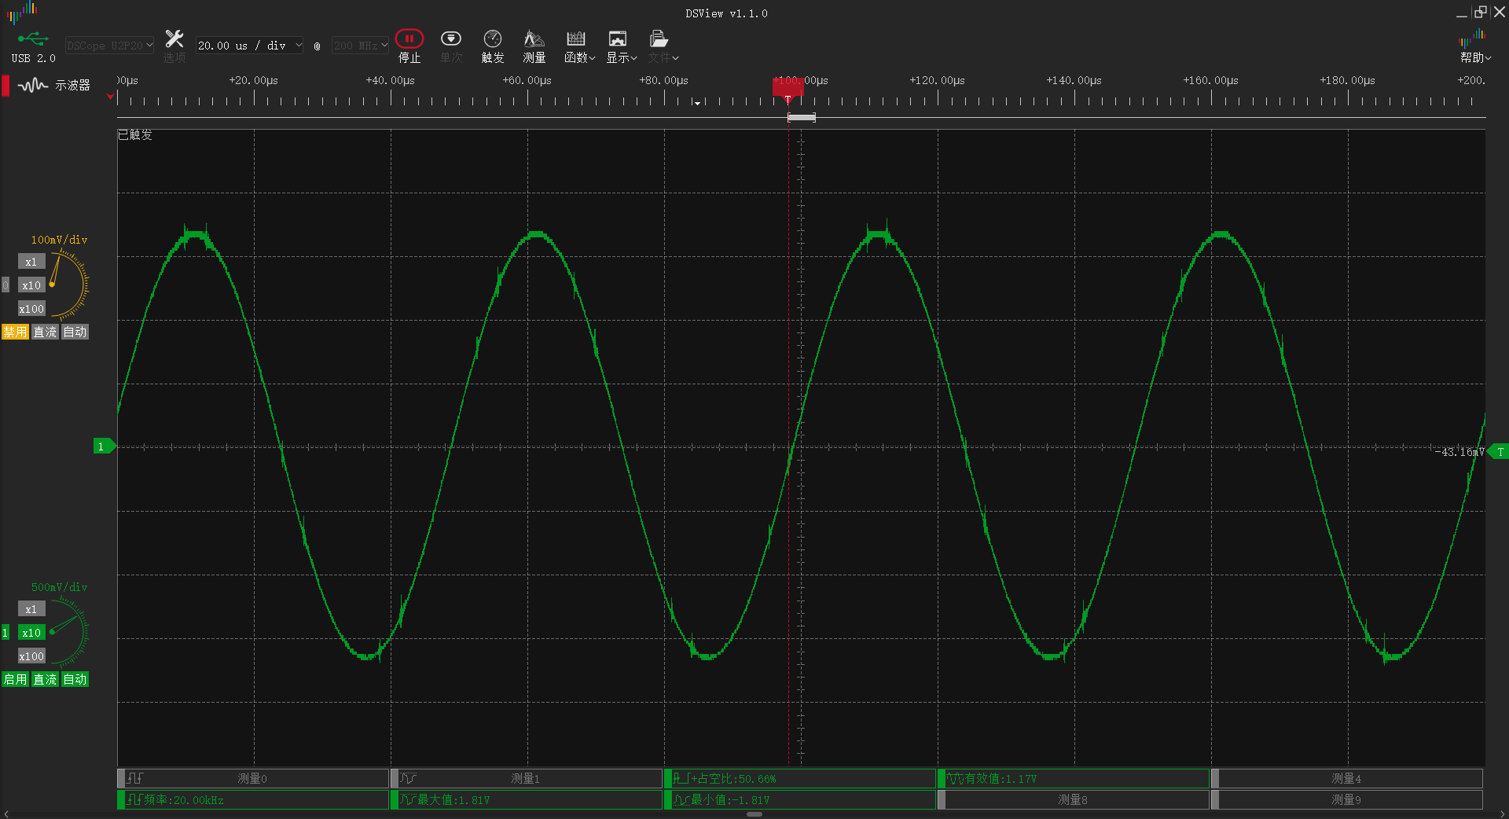Restore down the DSView window

click(x=1481, y=12)
